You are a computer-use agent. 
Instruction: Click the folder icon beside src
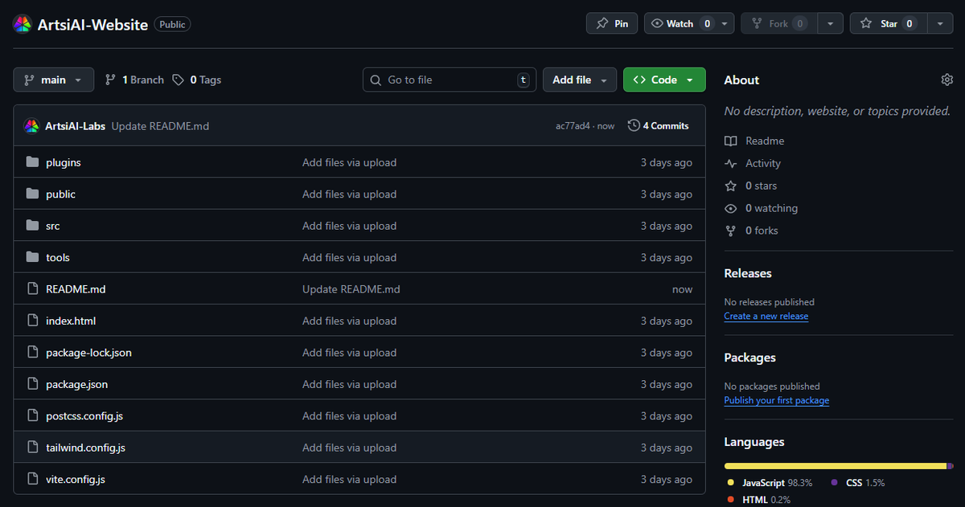pos(32,226)
